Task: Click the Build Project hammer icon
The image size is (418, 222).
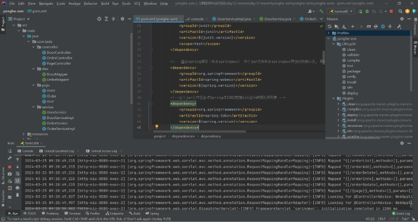Action: click(x=321, y=11)
